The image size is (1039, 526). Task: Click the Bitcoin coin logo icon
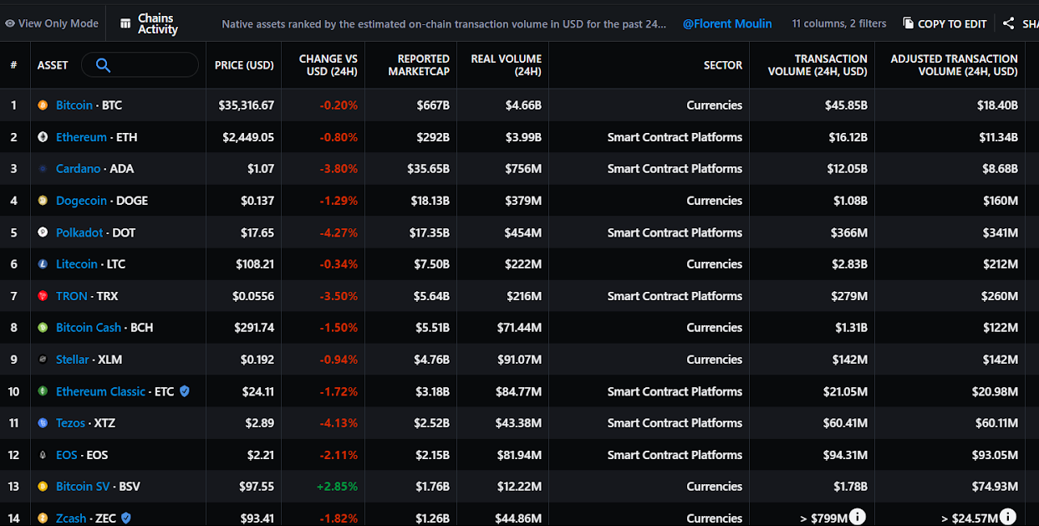43,105
